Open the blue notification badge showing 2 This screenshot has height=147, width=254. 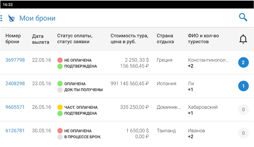click(243, 63)
